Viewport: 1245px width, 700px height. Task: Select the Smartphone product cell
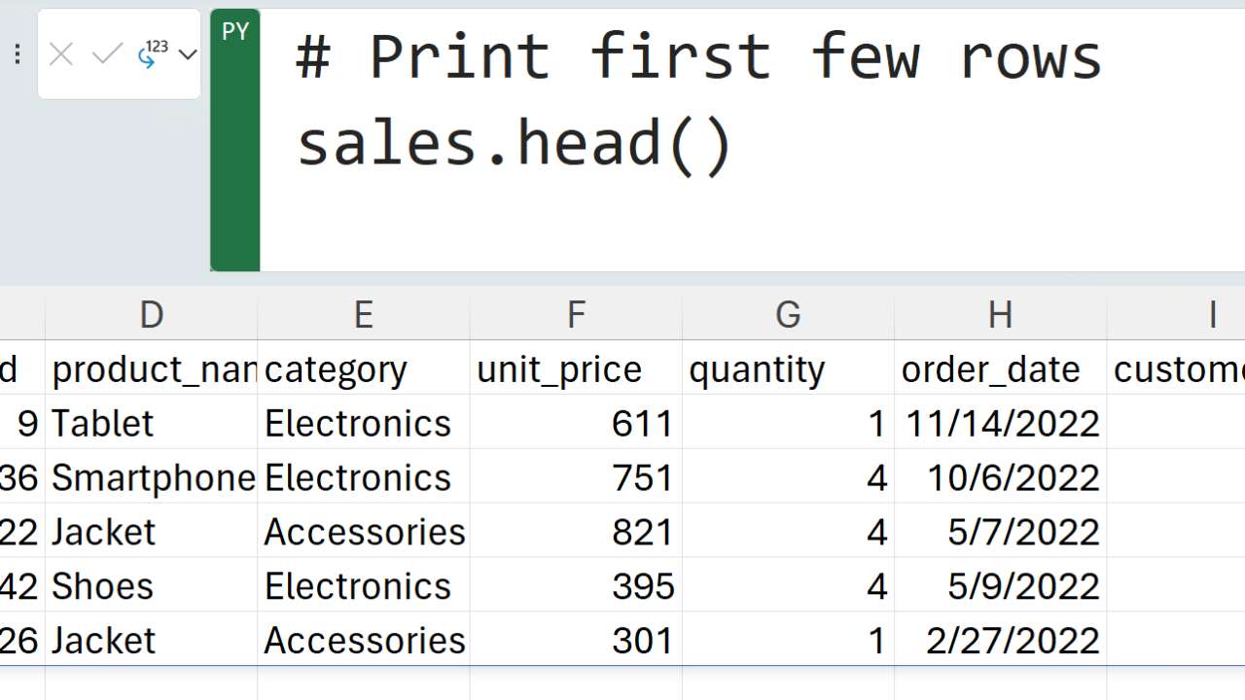152,478
